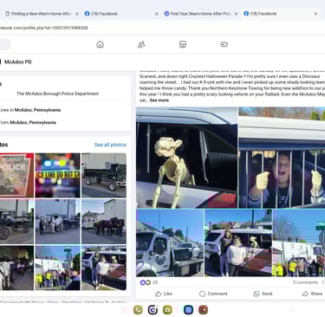Launch the red-brown app icon in the dock
The image size is (325, 317).
coord(204,310)
